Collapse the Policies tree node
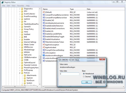The height and width of the screenshot is (93, 126). 20,73
